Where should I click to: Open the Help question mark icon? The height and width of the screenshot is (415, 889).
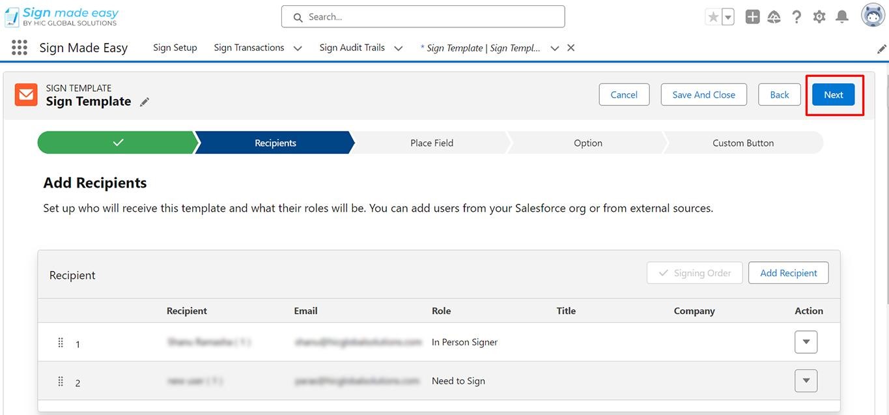796,17
